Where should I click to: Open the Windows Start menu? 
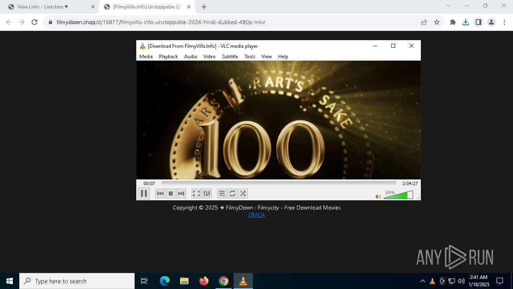pyautogui.click(x=10, y=281)
